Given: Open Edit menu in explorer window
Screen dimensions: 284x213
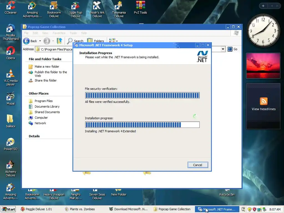Looking at the screenshot, I should pyautogui.click(x=35, y=33).
